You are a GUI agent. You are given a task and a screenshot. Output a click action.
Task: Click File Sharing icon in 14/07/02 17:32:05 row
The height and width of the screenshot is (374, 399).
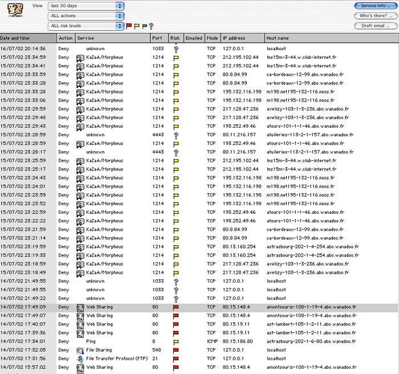point(80,351)
